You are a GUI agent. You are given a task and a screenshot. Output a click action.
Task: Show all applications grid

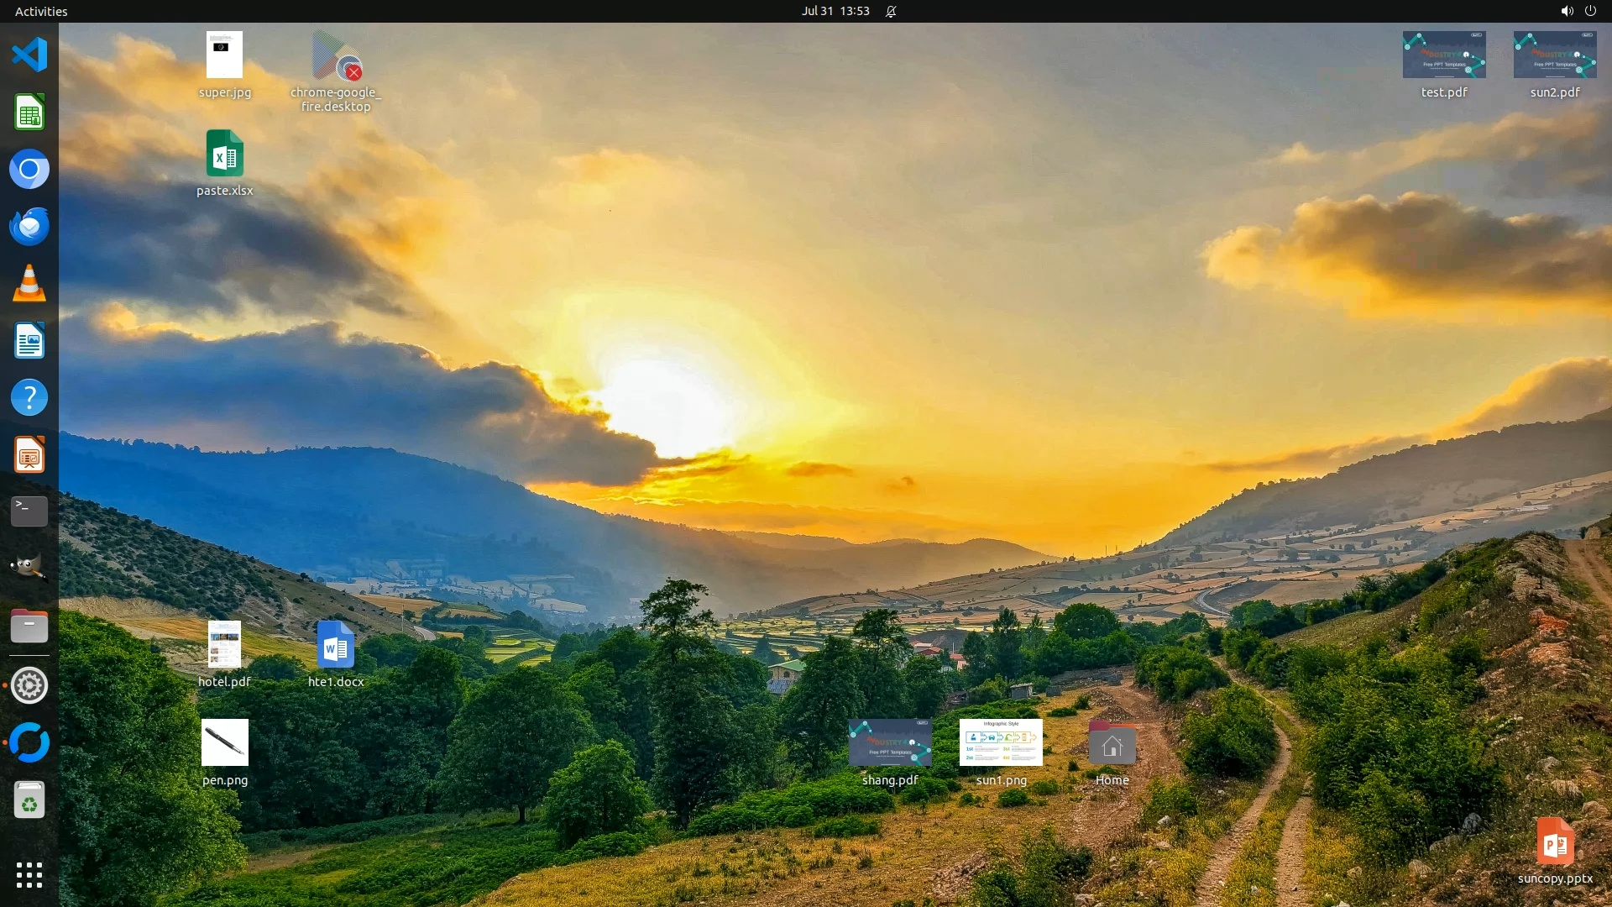[x=29, y=875]
